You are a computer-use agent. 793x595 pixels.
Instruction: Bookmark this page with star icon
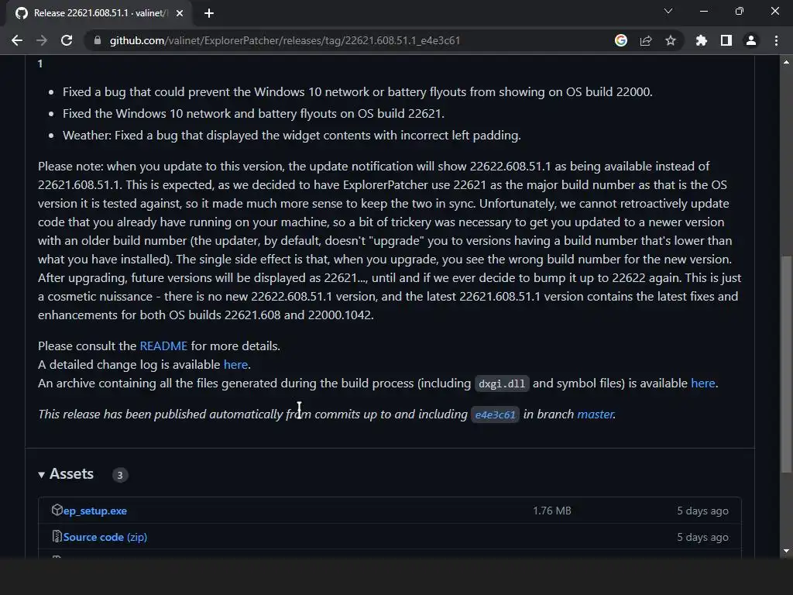[x=670, y=40]
